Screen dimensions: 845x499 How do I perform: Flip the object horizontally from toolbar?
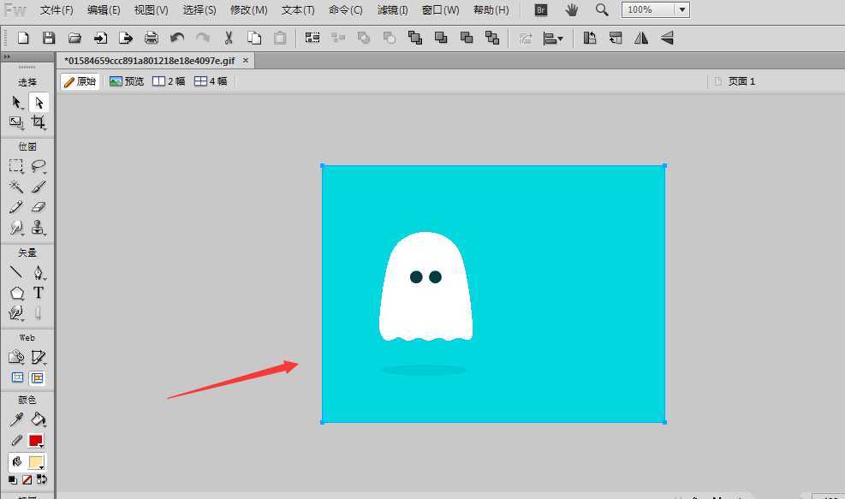coord(641,38)
